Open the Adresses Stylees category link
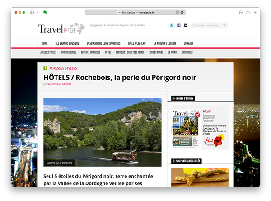The height and width of the screenshot is (201, 271). point(63,68)
